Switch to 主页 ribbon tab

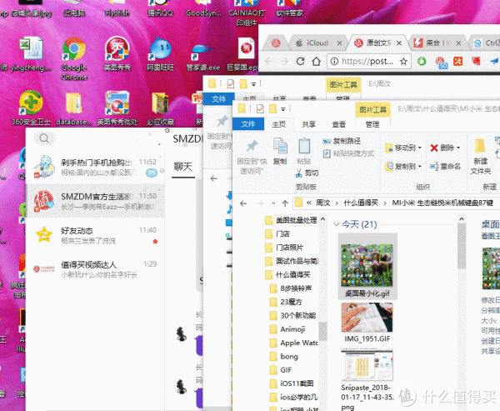tap(278, 124)
